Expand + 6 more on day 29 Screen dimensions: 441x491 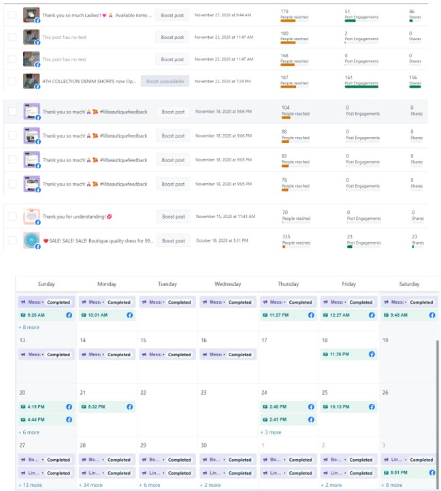point(150,485)
